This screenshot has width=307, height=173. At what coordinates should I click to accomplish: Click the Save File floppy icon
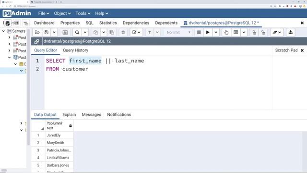coord(47,32)
